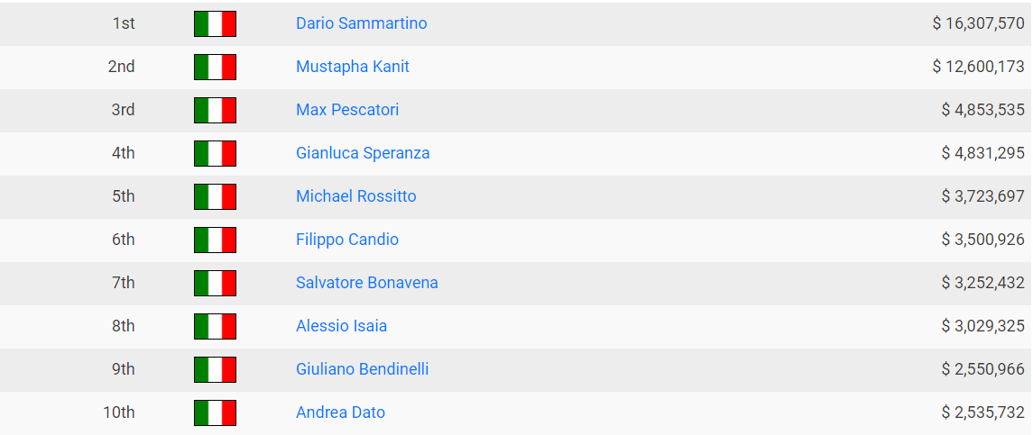Image resolution: width=1033 pixels, height=435 pixels.
Task: Click the flag icon in Michael Rossitto's row
Action: click(x=215, y=196)
